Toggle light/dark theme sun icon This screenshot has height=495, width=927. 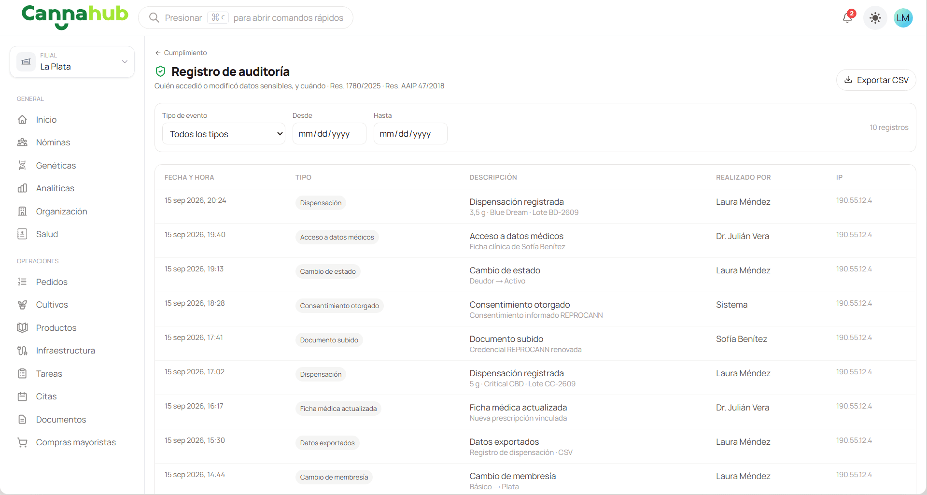875,18
